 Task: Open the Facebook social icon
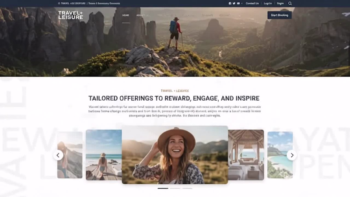tap(230, 4)
